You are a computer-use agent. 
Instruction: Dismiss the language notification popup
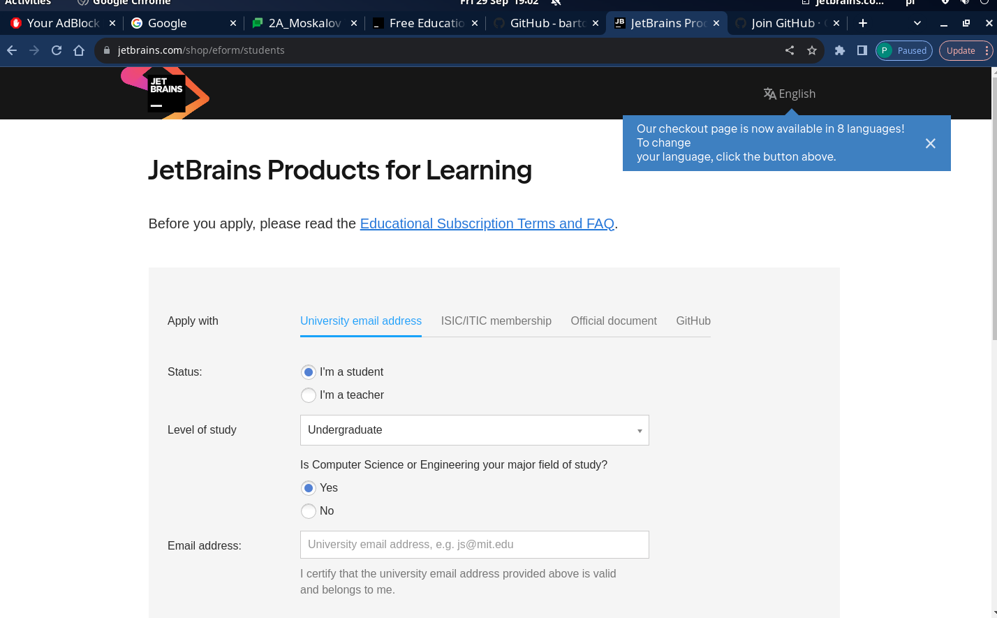(x=931, y=143)
